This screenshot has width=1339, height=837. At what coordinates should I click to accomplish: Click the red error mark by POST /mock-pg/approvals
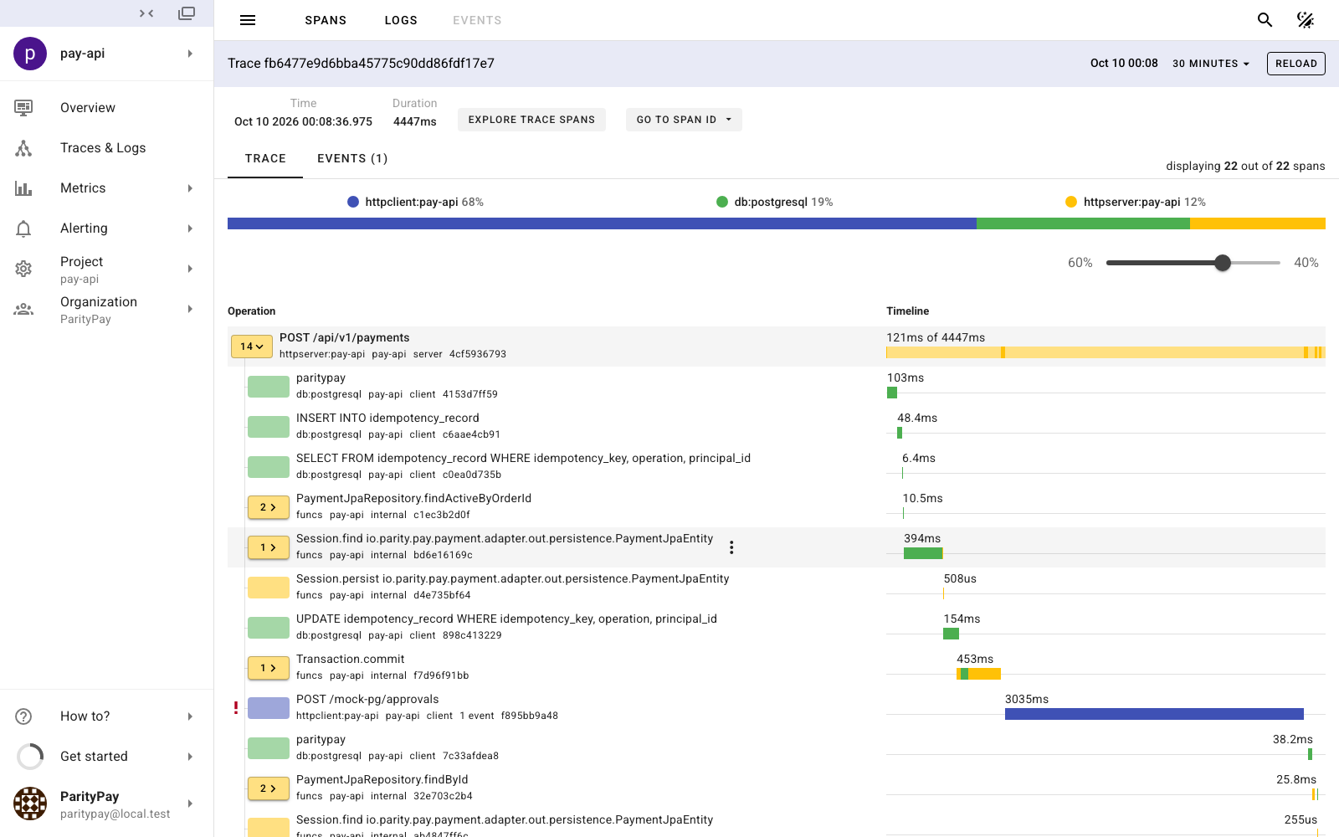click(236, 708)
